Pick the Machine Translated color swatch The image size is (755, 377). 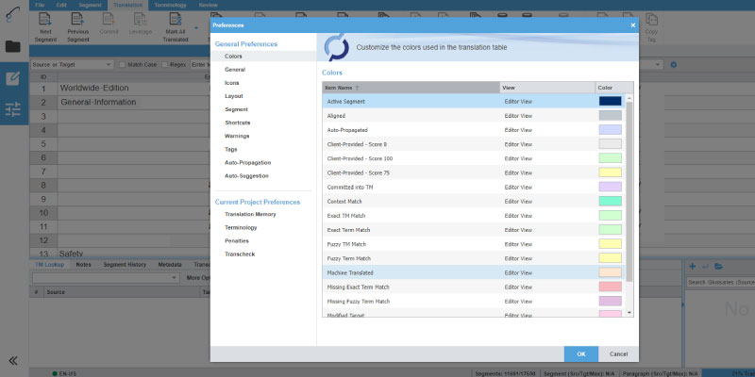(x=610, y=272)
